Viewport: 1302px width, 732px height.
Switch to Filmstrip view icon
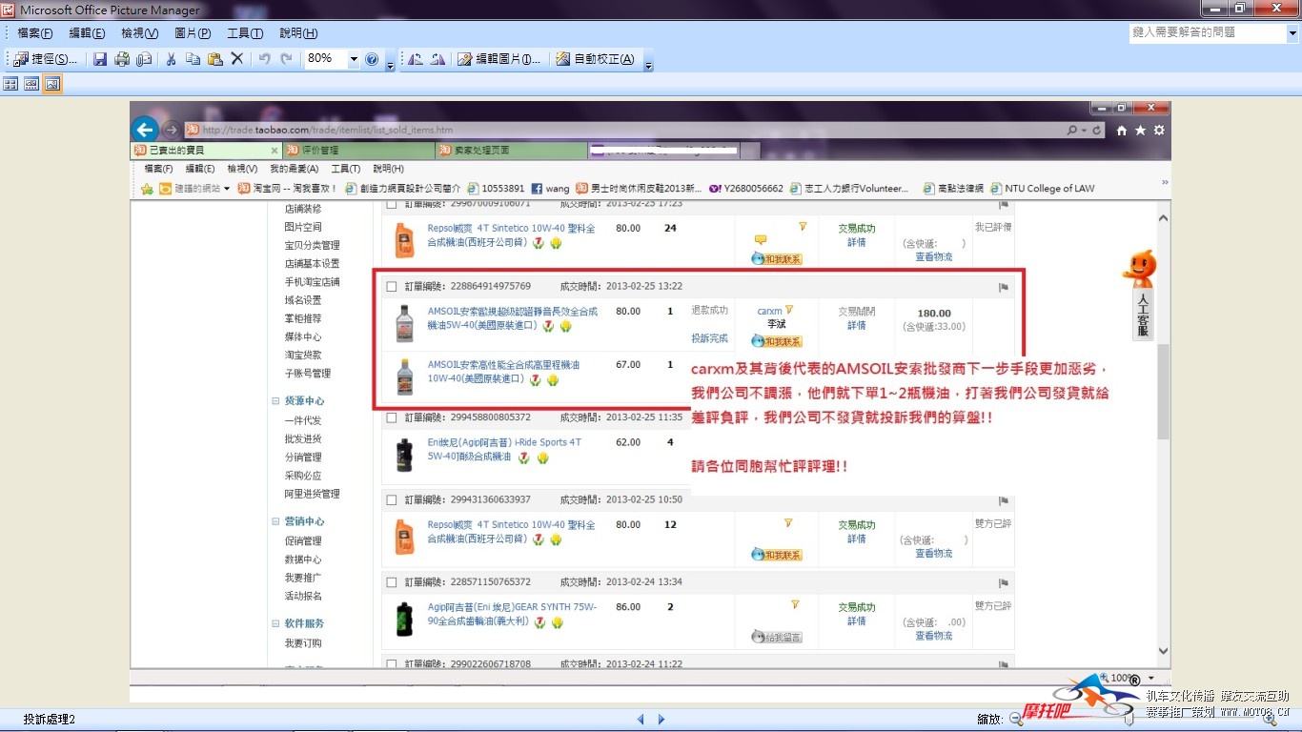tap(31, 84)
